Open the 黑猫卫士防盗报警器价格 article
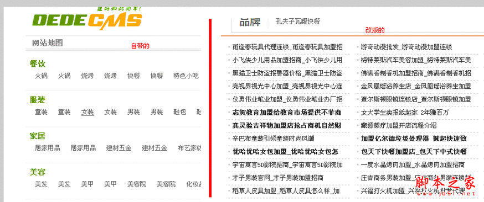This screenshot has height=202, width=484. click(x=287, y=73)
